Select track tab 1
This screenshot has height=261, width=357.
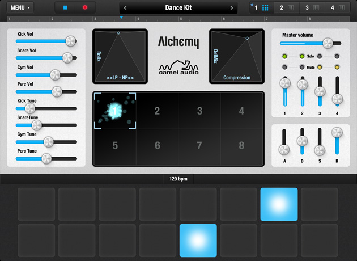[x=262, y=8]
